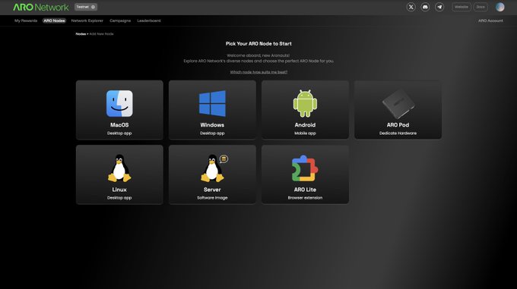Click the 'Linux' card title
This screenshot has height=289, width=517.
[119, 190]
